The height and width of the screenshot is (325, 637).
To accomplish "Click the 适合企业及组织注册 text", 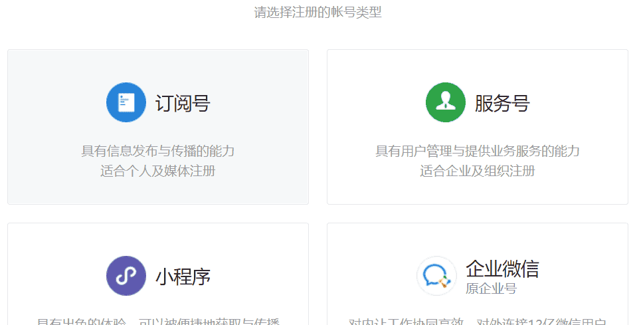I will [478, 171].
